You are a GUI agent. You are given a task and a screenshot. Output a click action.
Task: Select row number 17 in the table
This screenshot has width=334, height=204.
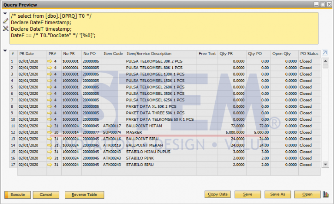[13, 165]
